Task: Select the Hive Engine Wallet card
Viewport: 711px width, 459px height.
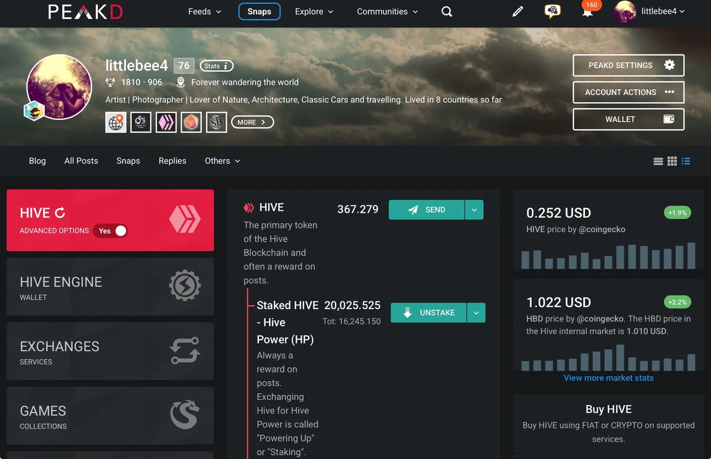Action: (110, 286)
